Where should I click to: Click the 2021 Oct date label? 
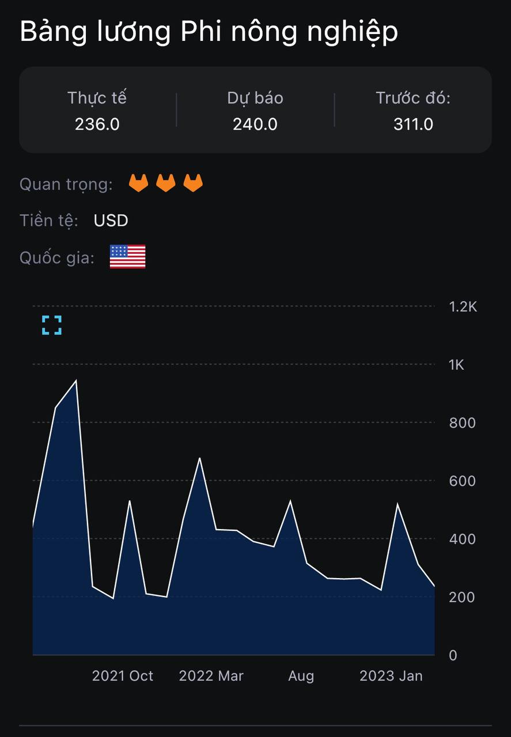[123, 676]
